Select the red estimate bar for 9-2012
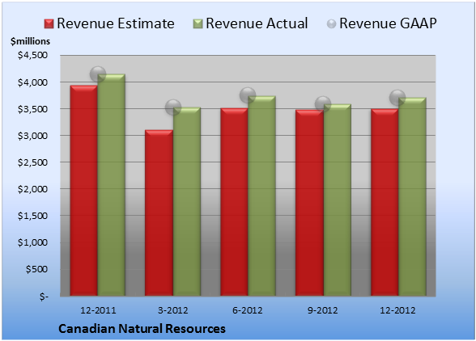Screen dimensions: 476x341 [309, 203]
